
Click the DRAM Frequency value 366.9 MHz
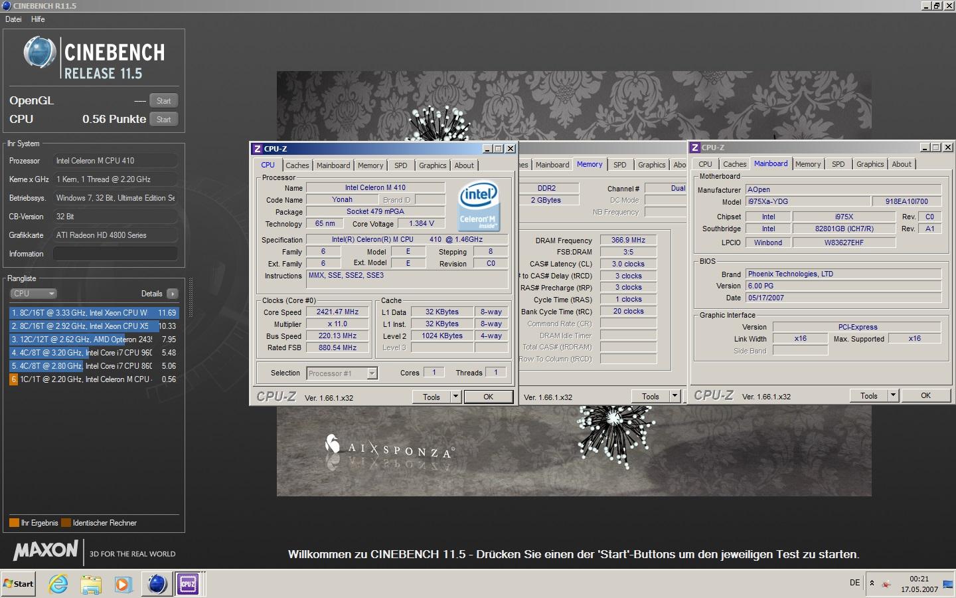point(628,240)
